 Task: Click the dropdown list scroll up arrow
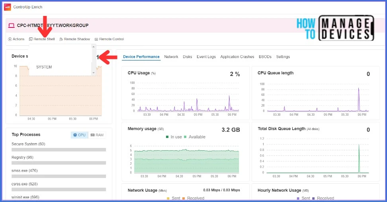point(93,47)
